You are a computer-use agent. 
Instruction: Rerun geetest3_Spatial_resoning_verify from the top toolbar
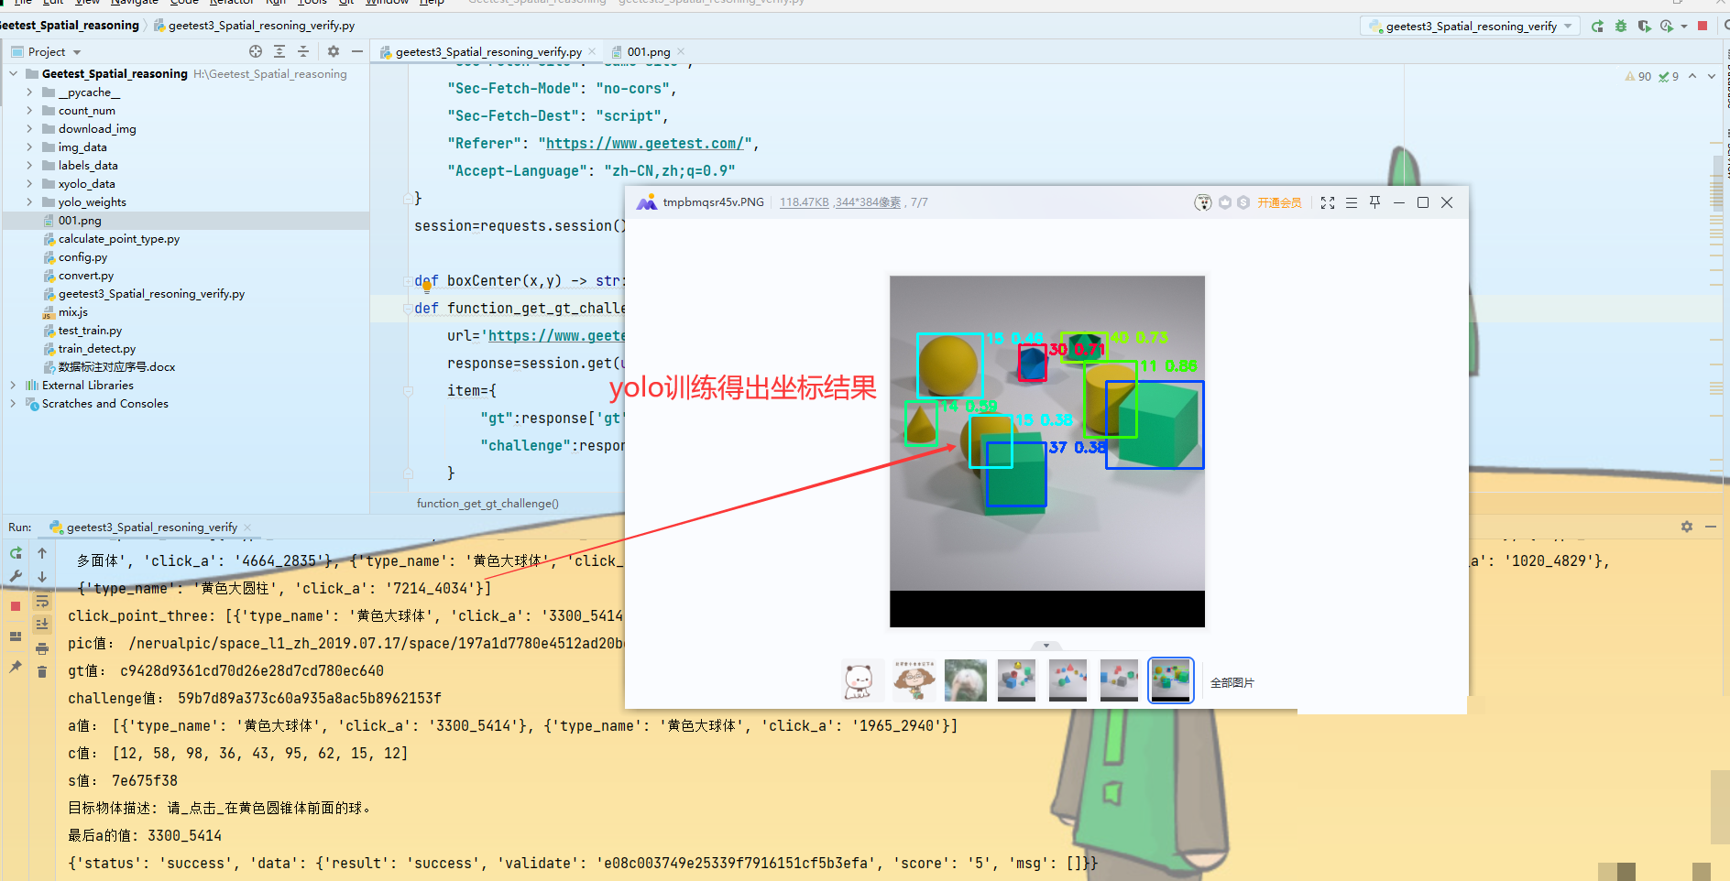tap(1598, 27)
